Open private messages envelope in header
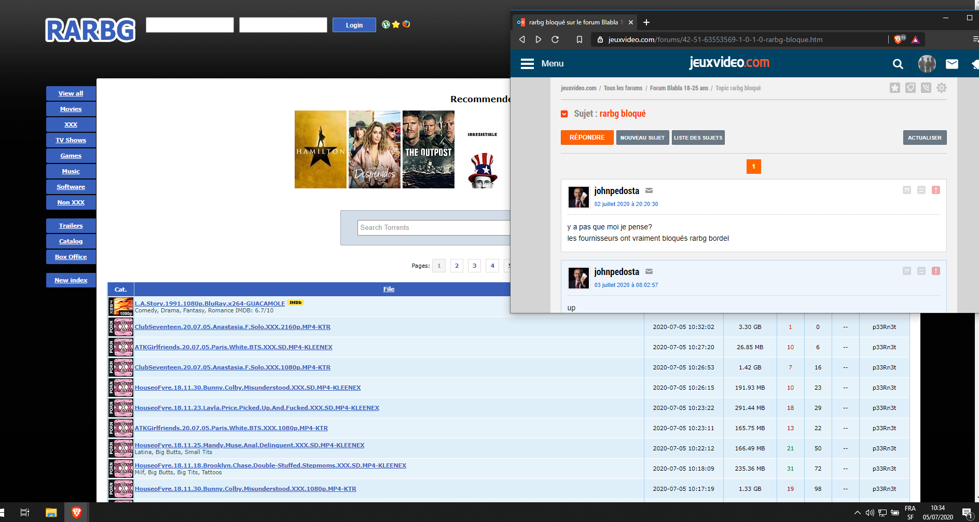 coord(952,64)
